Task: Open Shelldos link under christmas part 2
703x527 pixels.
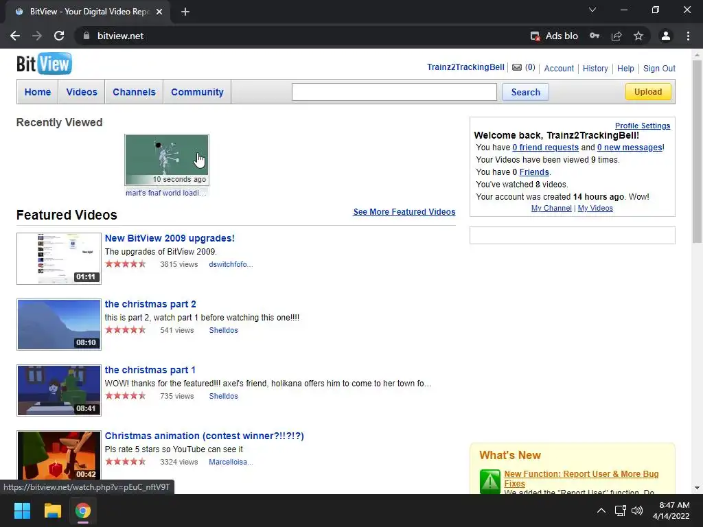Action: coord(223,330)
